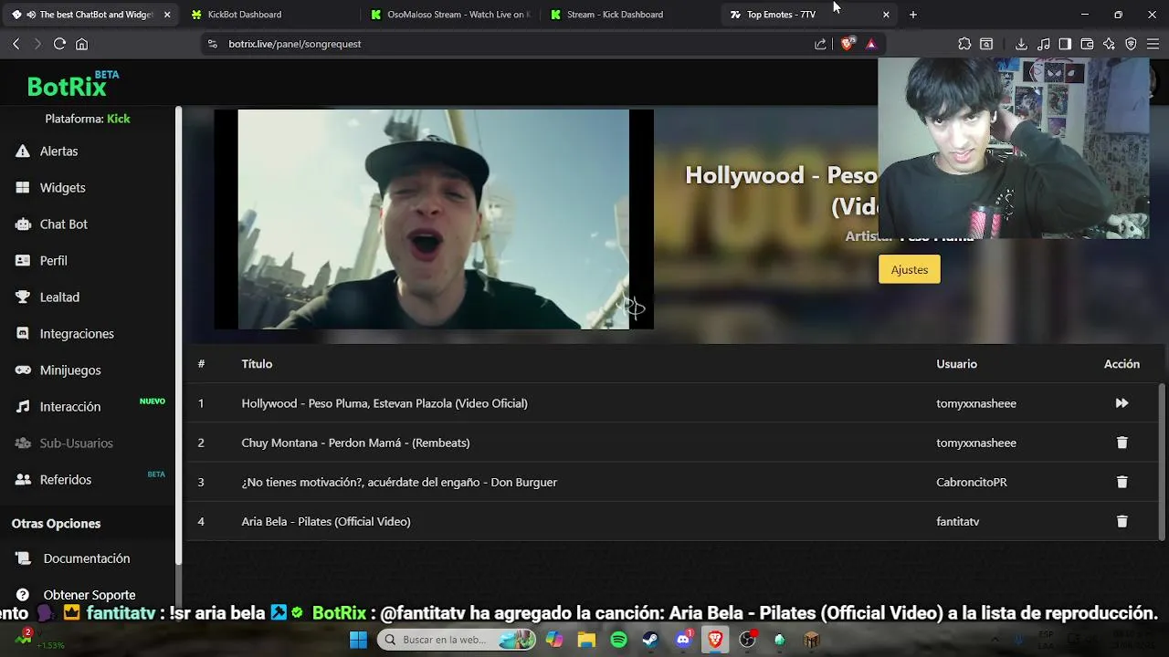Click the BotRix BETA logo

point(73,85)
